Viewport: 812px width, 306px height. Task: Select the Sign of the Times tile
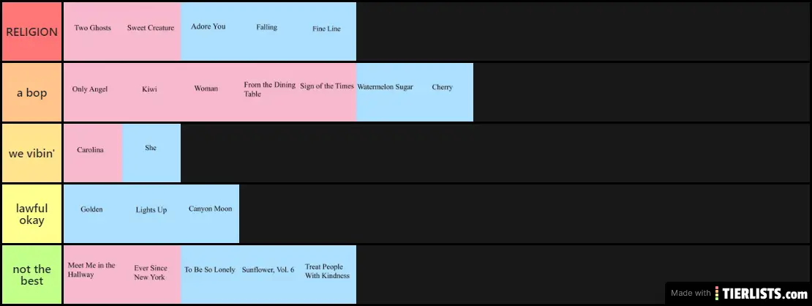click(327, 92)
